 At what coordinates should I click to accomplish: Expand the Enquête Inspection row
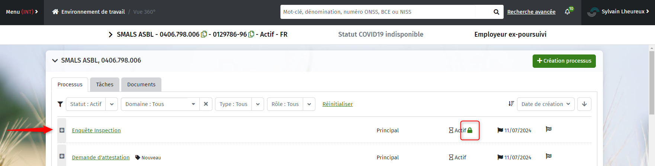coord(62,130)
